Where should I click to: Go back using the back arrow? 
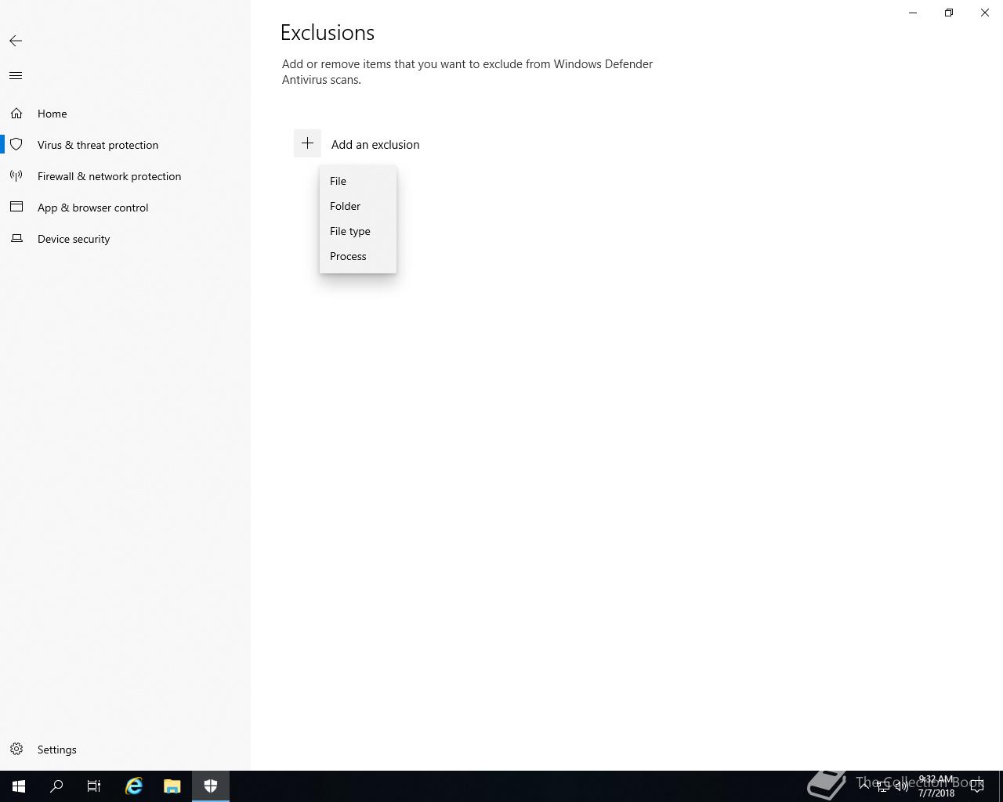[16, 41]
